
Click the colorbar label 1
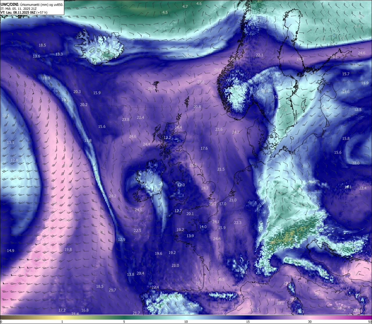[62, 322]
